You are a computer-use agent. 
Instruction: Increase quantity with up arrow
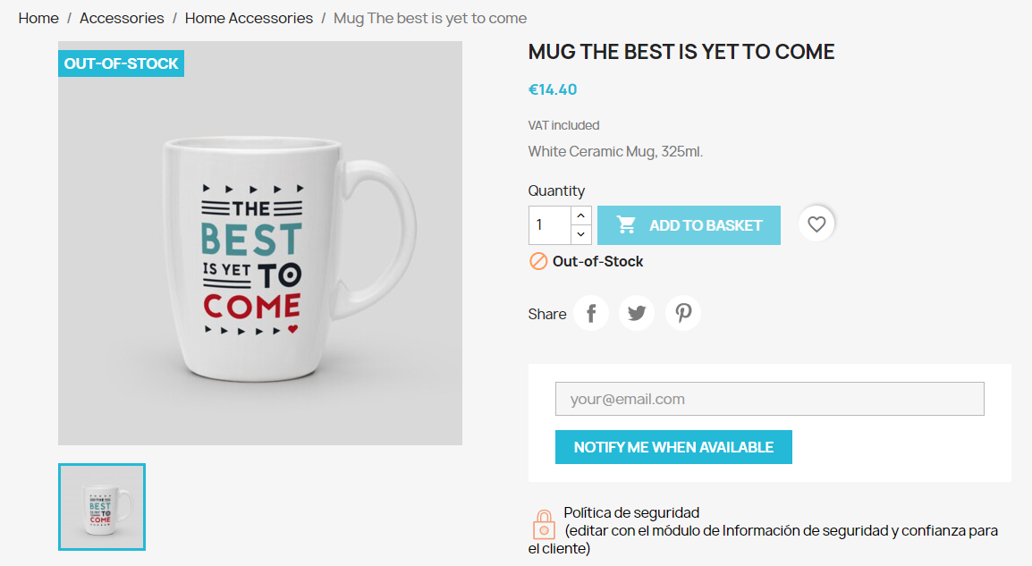(x=581, y=215)
